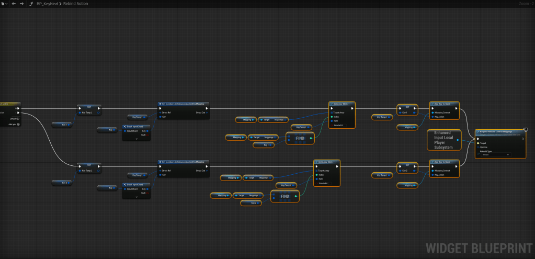535x259 pixels.
Task: Open the bookmarks dropdown in the toolbar
Action: (4, 4)
